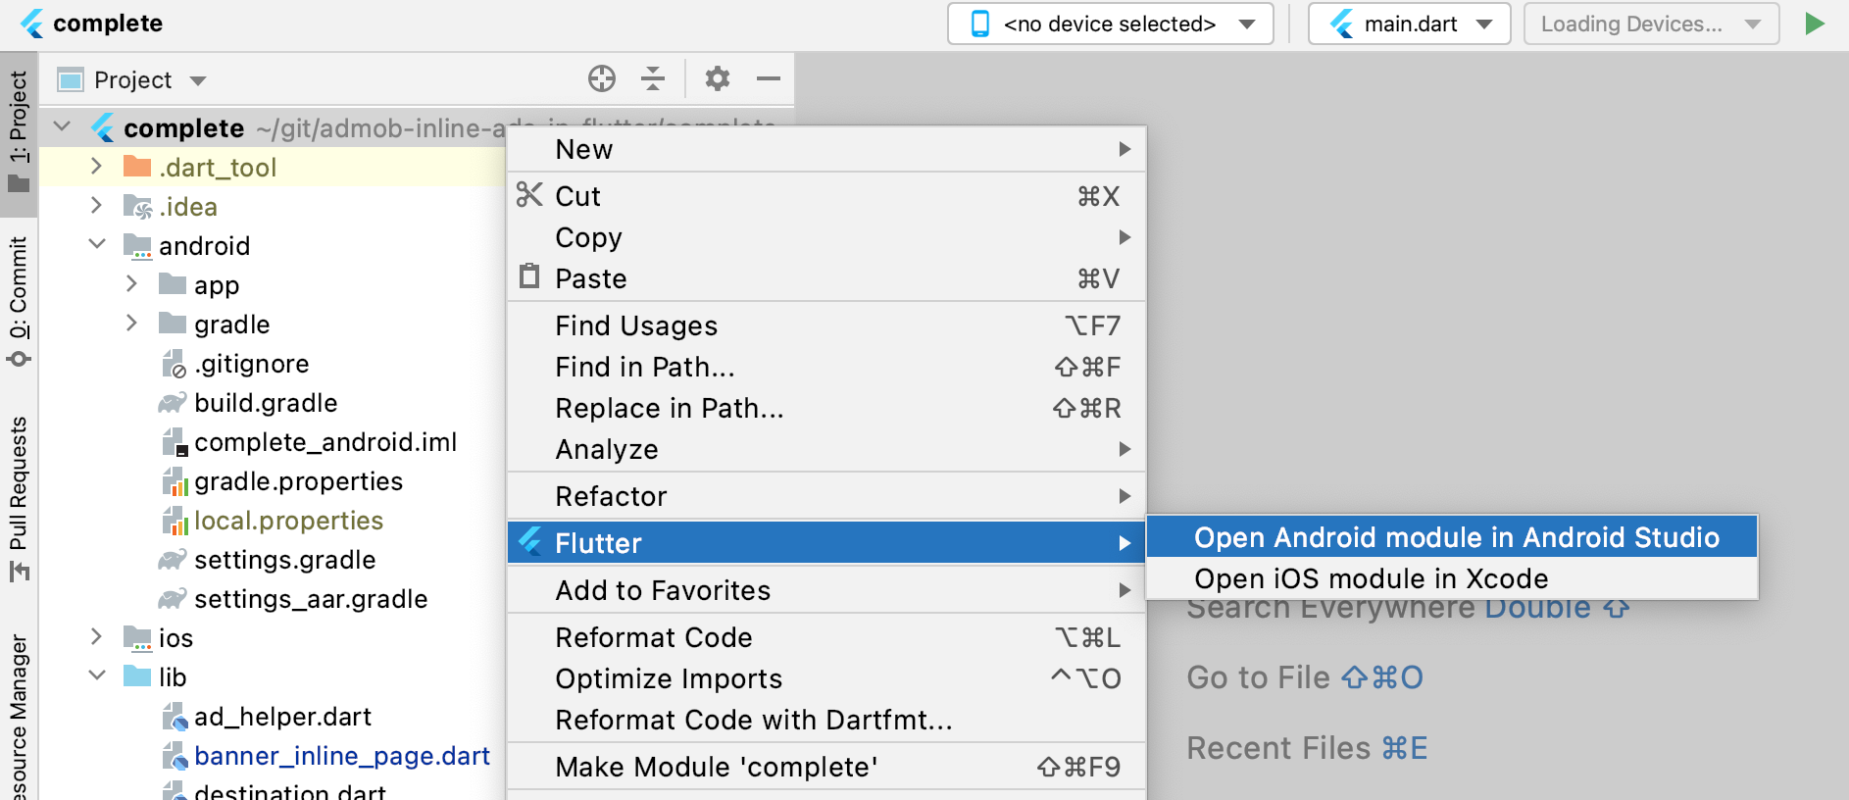1849x800 pixels.
Task: Hide the Project panel with minus icon
Action: pyautogui.click(x=769, y=78)
